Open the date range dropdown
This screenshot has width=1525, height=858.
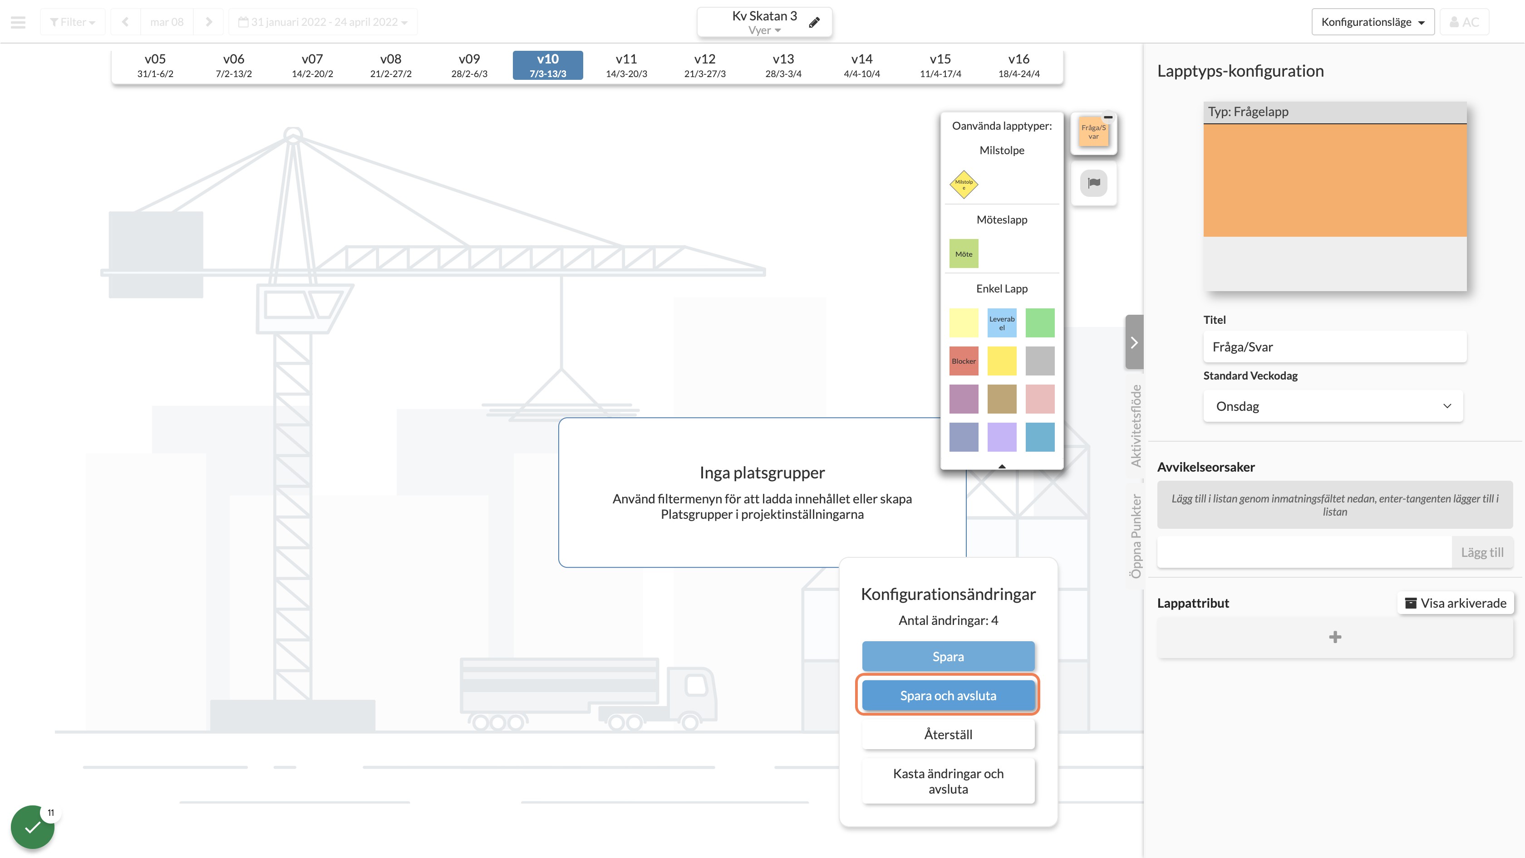[x=323, y=22]
